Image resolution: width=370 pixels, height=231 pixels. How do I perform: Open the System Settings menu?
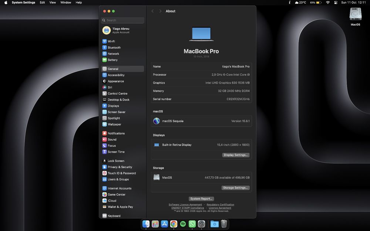(23, 2)
